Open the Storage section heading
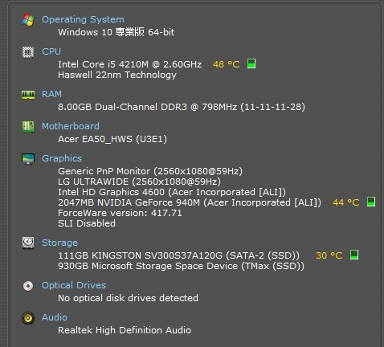 59,243
